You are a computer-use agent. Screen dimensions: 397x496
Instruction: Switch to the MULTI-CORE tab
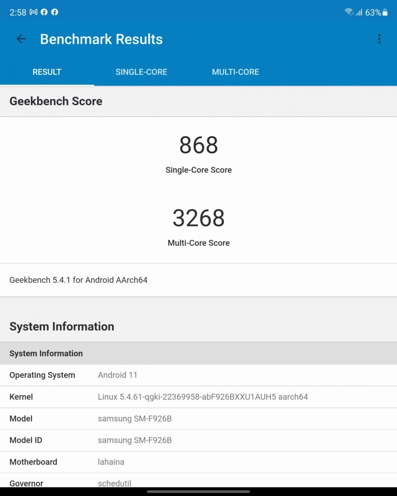click(x=235, y=72)
